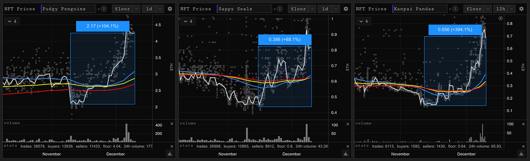Click the volume label in Pudgy Penguins panel
This screenshot has height=161, width=530.
tap(12, 123)
